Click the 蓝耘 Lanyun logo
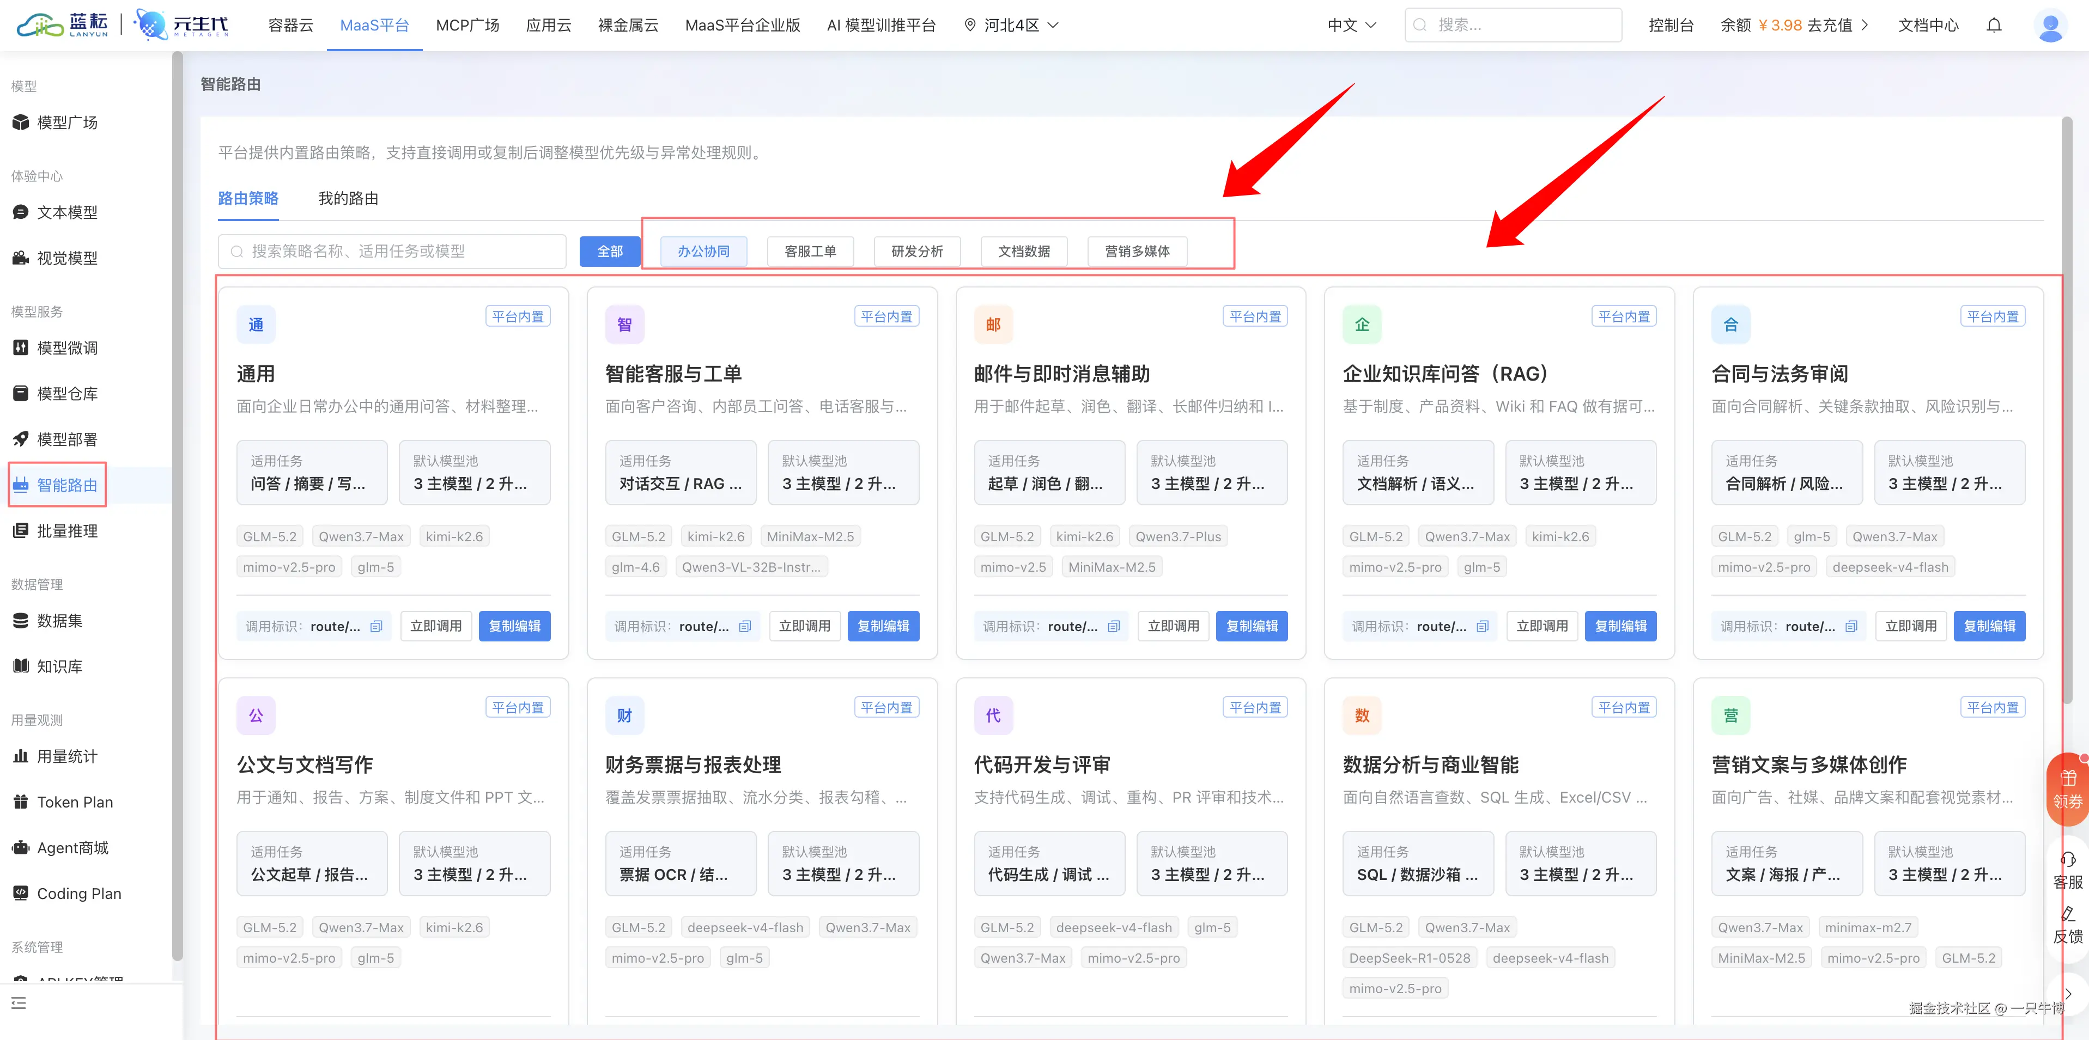 [x=63, y=25]
